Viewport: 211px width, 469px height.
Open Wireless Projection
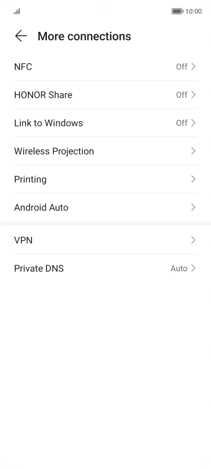[106, 151]
